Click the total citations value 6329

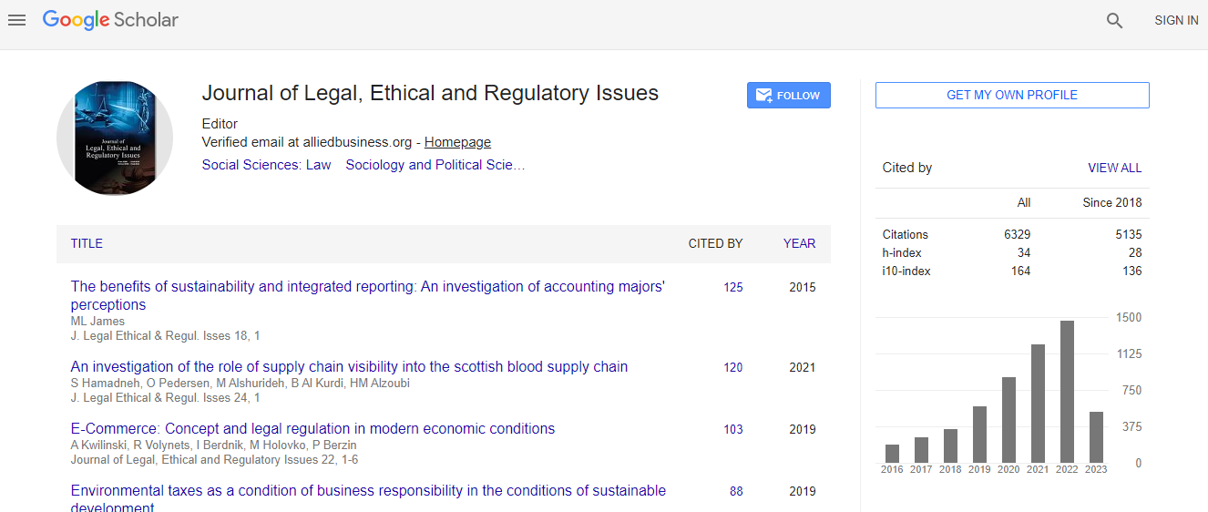pyautogui.click(x=1017, y=234)
